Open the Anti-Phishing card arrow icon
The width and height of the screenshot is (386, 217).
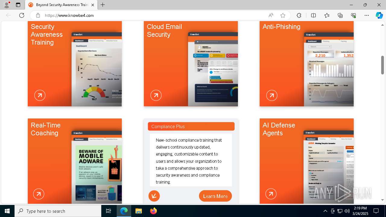pyautogui.click(x=272, y=96)
